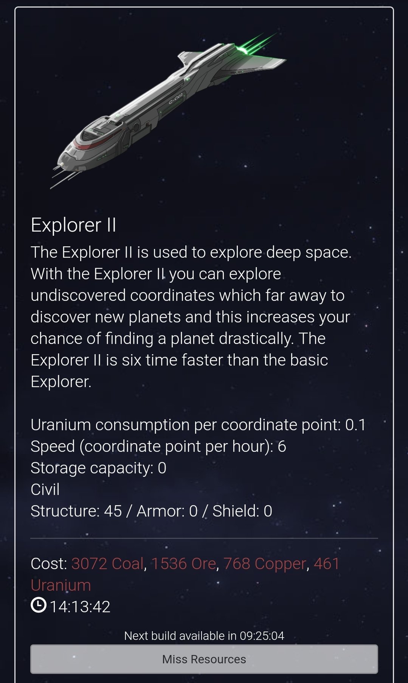Click the Miss Resources button

[x=204, y=659]
